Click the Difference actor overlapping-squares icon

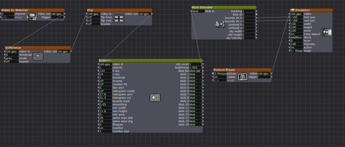38,56
